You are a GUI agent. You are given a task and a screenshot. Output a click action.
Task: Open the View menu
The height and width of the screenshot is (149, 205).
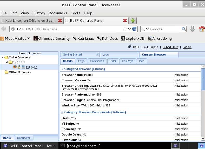pyautogui.click(x=25, y=13)
